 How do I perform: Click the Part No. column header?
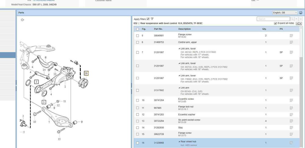[x=158, y=29]
